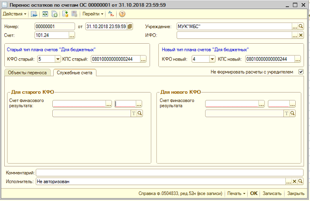Show Дт/Кт accounting entries icon

[111, 14]
